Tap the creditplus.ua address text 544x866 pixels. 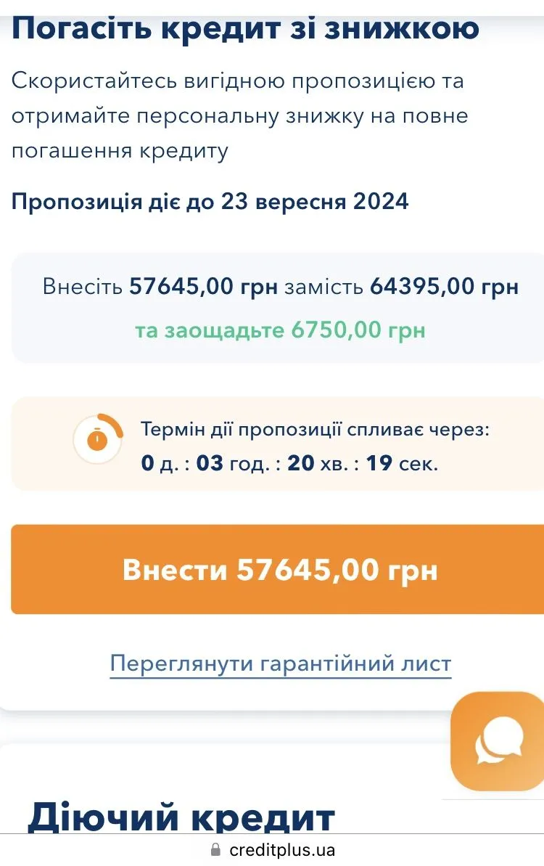tap(281, 849)
